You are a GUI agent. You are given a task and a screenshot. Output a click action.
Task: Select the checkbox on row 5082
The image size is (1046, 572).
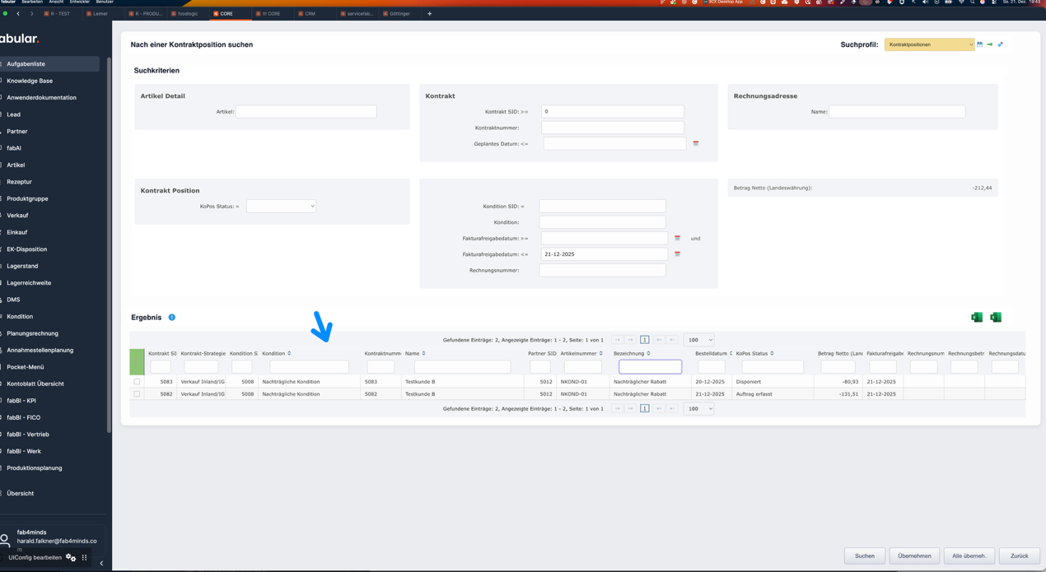137,393
